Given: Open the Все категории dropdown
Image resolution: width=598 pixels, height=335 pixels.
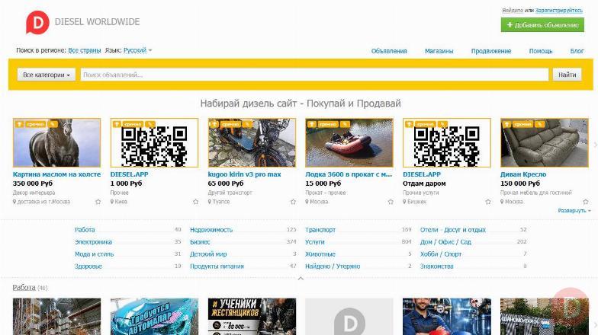Looking at the screenshot, I should (x=46, y=75).
